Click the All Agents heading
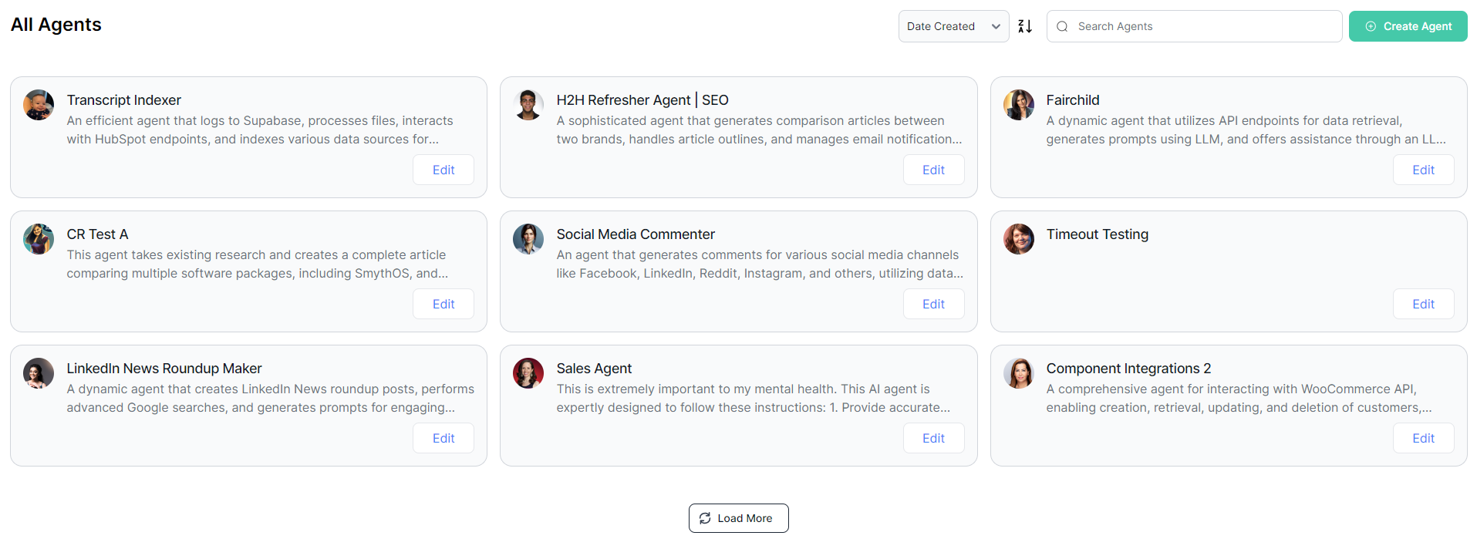 tap(56, 25)
